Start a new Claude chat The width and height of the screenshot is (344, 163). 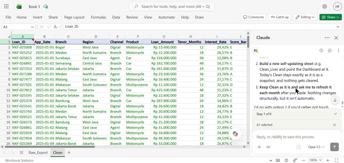[330, 51]
